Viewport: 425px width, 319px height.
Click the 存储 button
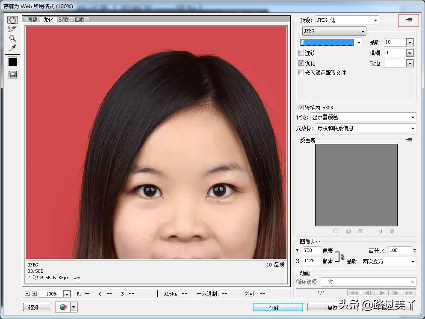coord(277,307)
